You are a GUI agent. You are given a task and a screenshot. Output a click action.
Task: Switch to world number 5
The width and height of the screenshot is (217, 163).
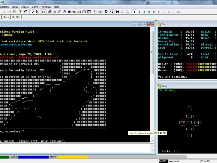(154, 12)
